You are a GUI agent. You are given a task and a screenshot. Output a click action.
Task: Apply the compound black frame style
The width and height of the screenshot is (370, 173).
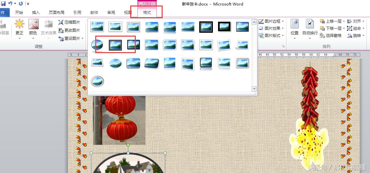[115, 45]
